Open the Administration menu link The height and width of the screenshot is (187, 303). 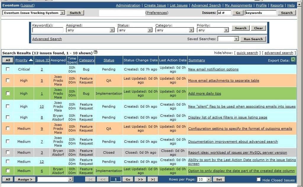[x=128, y=5]
